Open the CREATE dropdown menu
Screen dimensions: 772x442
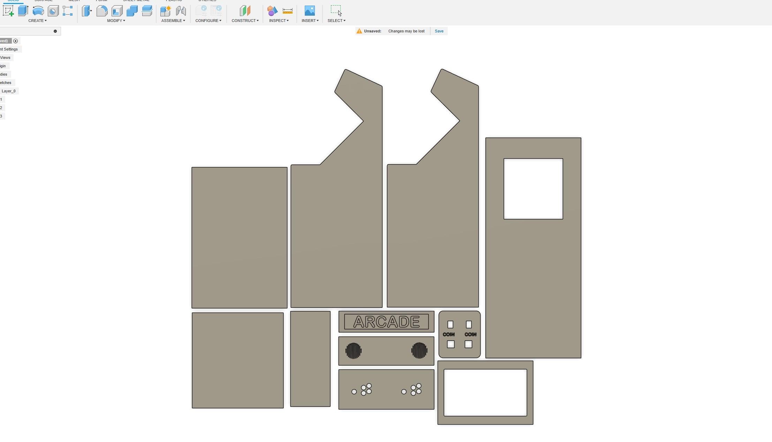click(x=37, y=21)
